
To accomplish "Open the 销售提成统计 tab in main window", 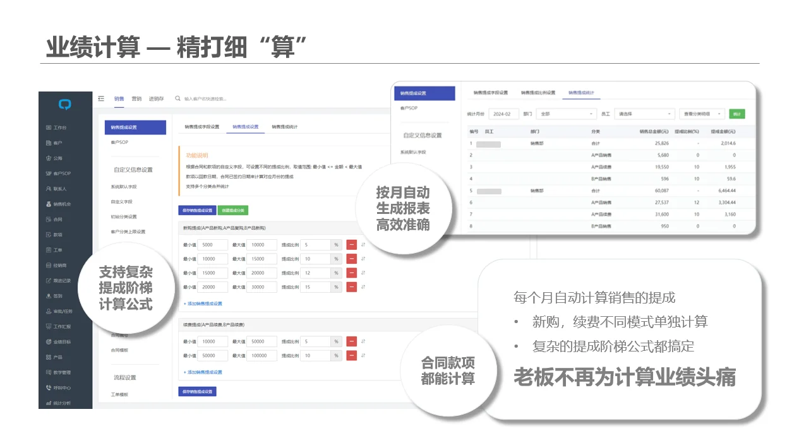I will coord(285,127).
